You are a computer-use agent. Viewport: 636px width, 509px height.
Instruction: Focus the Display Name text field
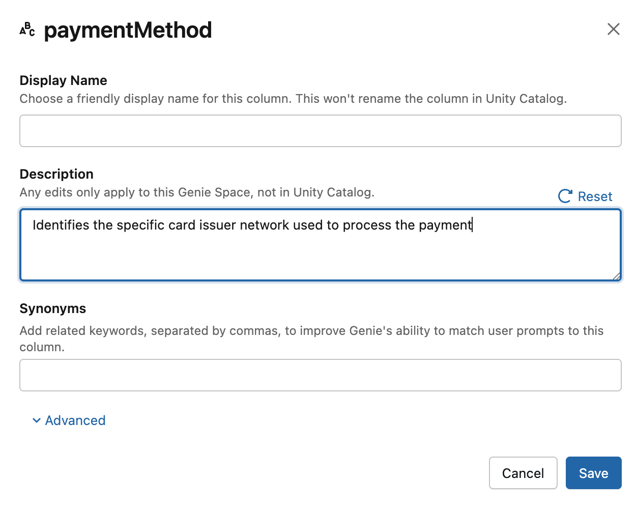tap(320, 131)
